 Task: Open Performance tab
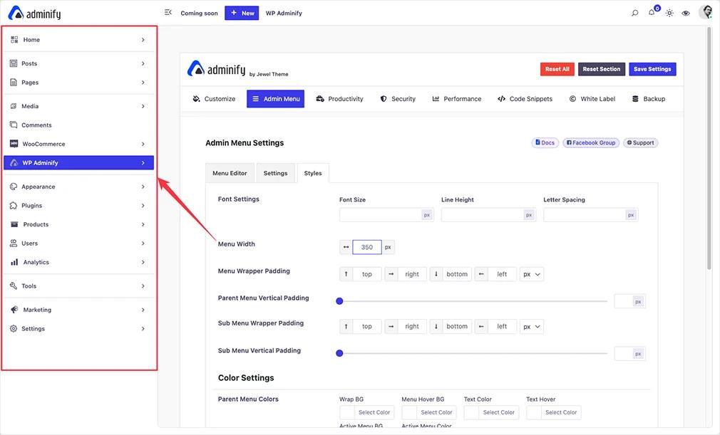click(457, 98)
